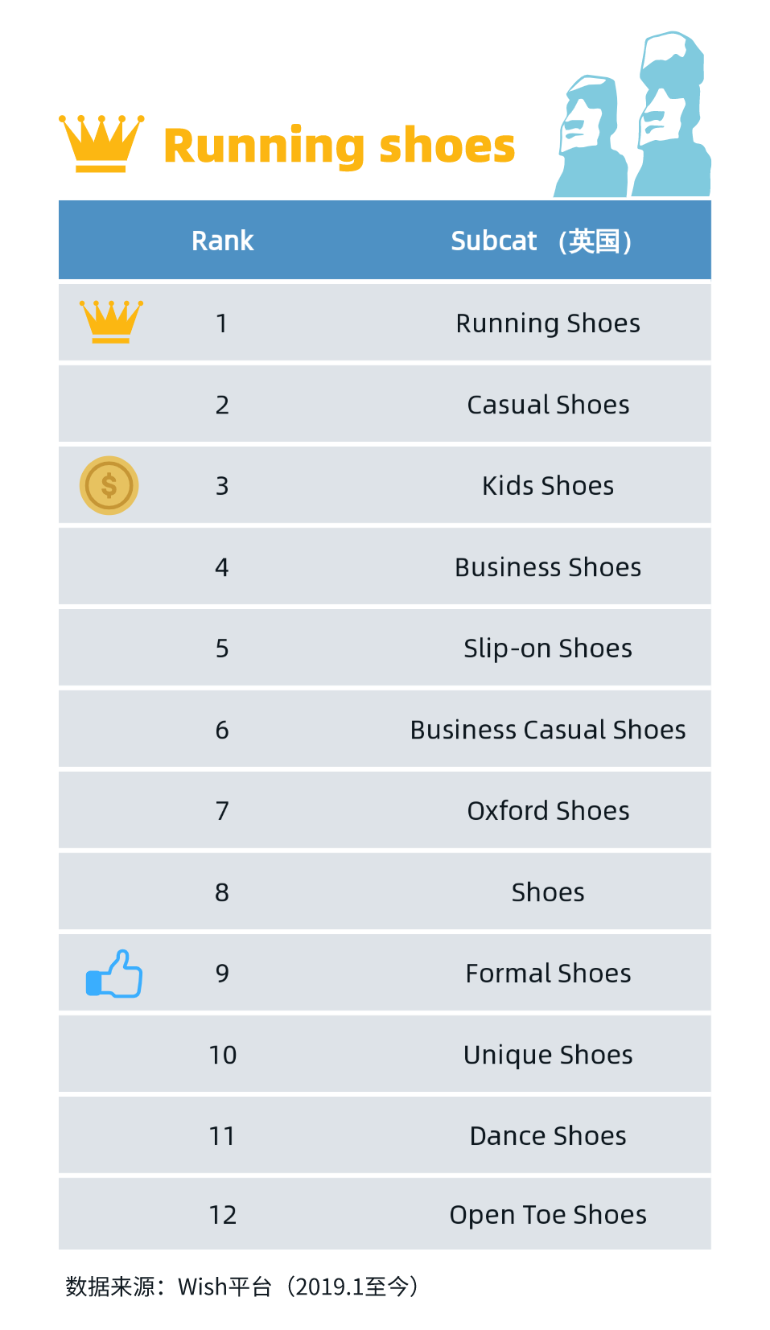Click the large crown icon beside the title

click(101, 143)
